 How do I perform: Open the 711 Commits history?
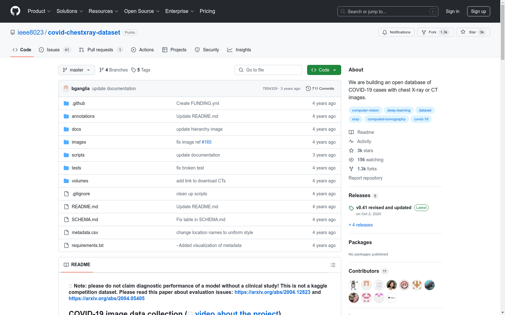coord(320,89)
